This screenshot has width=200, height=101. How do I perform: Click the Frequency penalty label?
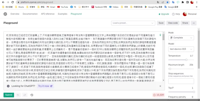click(177, 97)
